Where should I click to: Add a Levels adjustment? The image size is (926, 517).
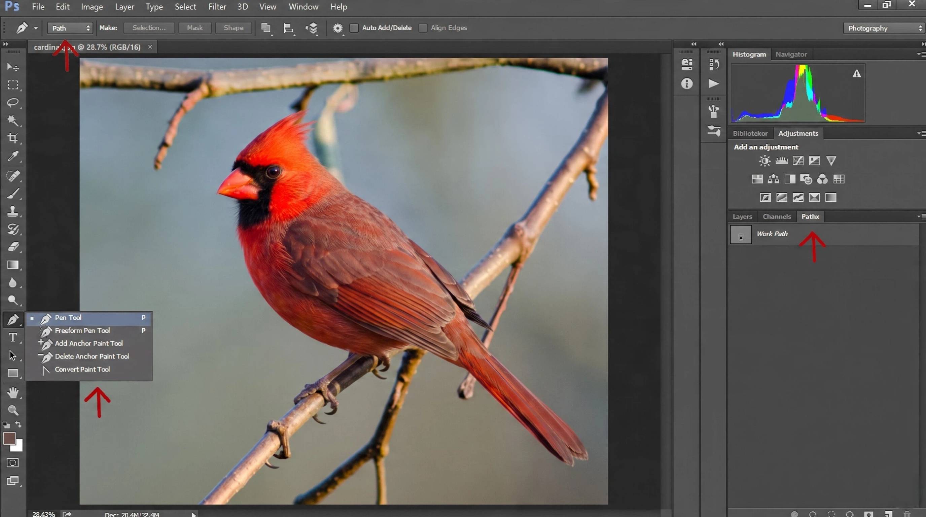click(x=782, y=160)
